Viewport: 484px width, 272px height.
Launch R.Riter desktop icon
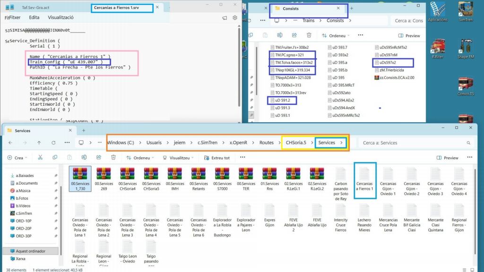pos(437,49)
